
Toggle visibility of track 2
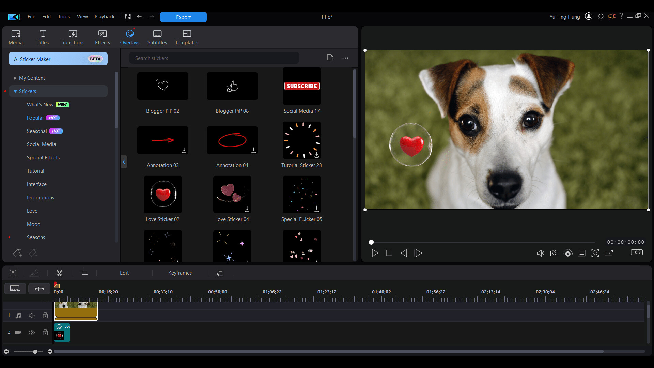coord(32,332)
